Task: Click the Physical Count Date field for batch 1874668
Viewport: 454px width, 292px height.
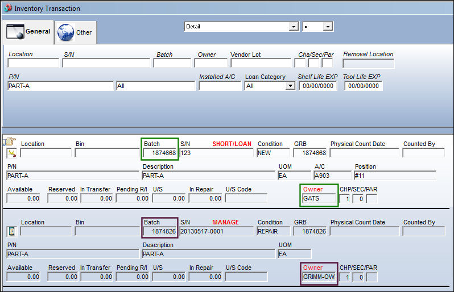Action: tap(364, 153)
